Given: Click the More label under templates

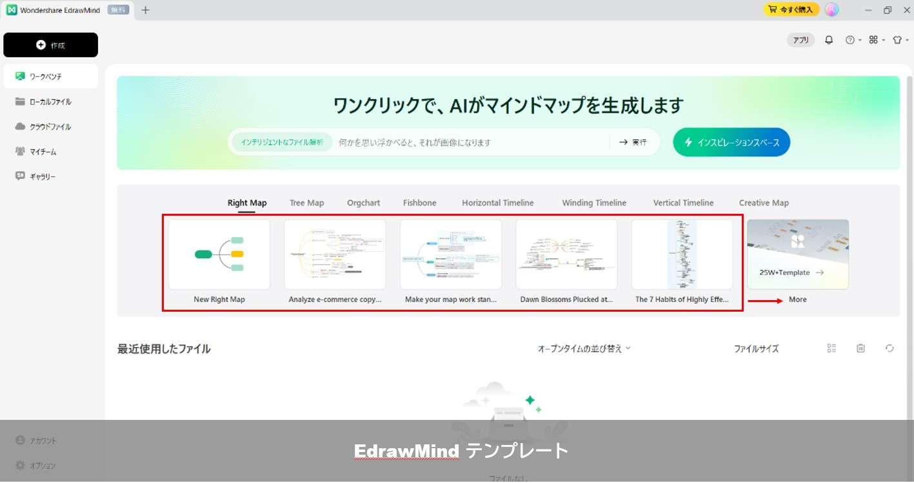Looking at the screenshot, I should 798,299.
